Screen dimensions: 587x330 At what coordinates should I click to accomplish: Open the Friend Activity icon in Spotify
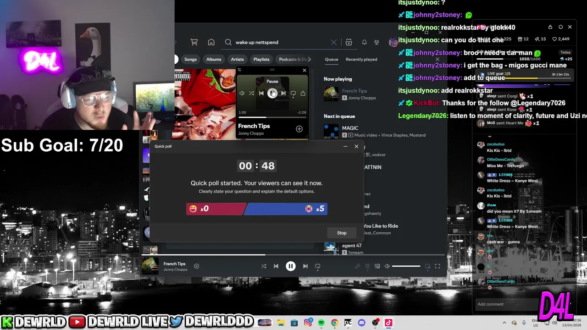[x=377, y=42]
